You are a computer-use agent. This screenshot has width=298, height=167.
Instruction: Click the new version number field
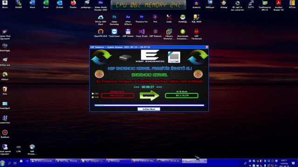pyautogui.click(x=182, y=96)
